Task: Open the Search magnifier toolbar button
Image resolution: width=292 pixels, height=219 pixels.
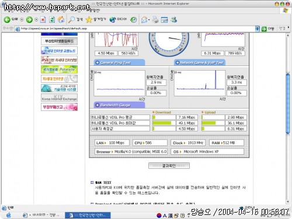Action: (x=75, y=19)
